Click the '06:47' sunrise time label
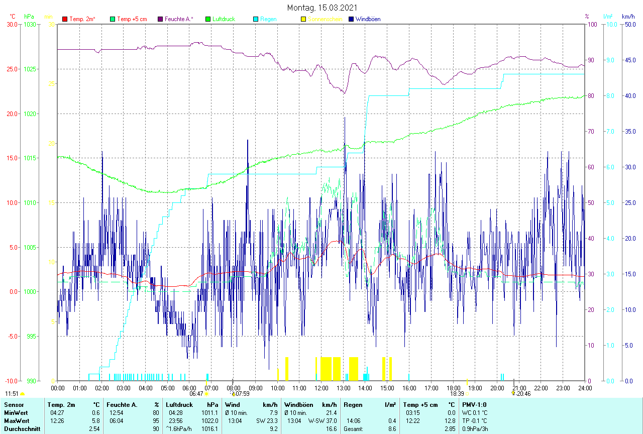Screen dimensions: 643x434 click(x=196, y=394)
